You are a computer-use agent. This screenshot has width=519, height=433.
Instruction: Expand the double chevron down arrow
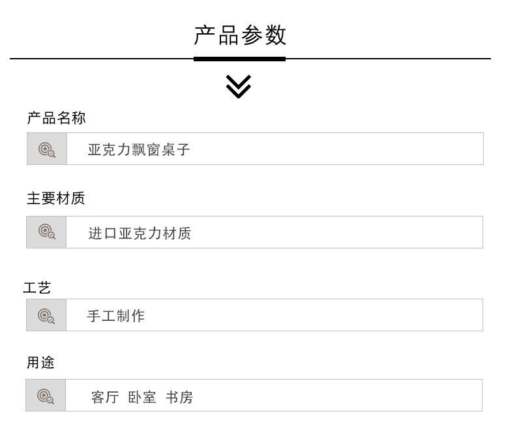pos(239,87)
